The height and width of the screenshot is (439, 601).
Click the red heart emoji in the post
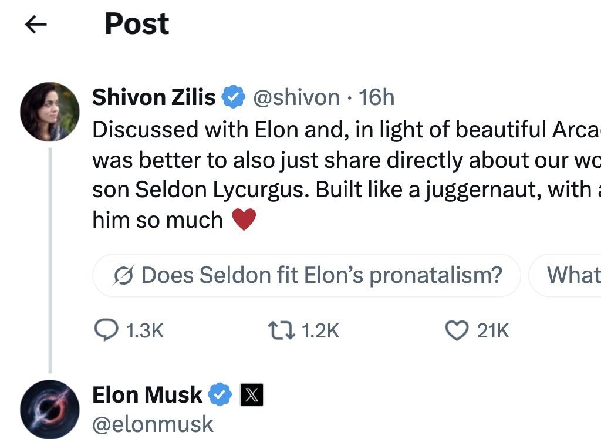click(x=245, y=220)
